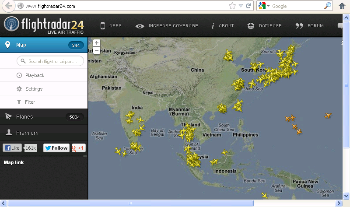Viewport: 350px width, 207px height.
Task: Open the Apps menu item
Action: 111,26
